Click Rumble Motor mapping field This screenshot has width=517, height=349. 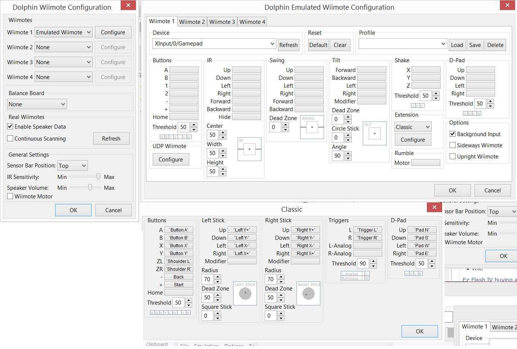tap(426, 163)
